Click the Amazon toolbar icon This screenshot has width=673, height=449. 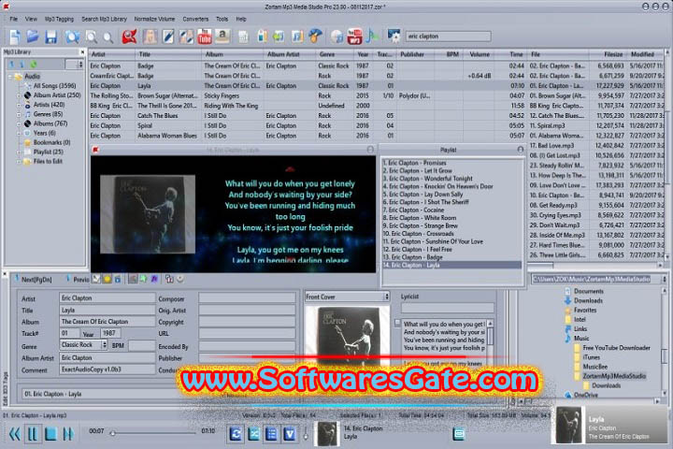click(x=222, y=36)
